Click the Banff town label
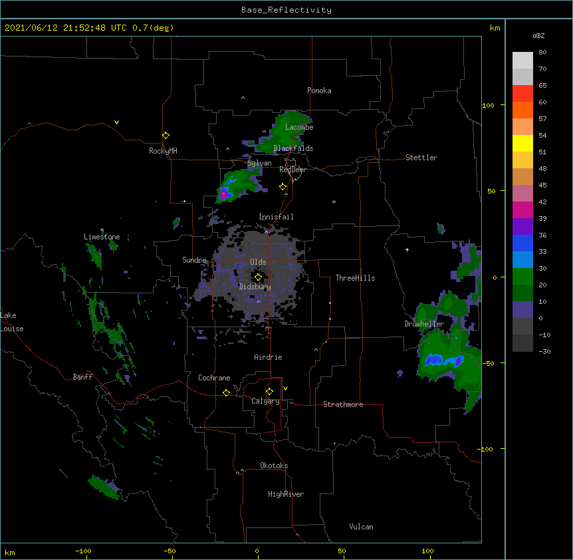This screenshot has width=573, height=560. (82, 377)
